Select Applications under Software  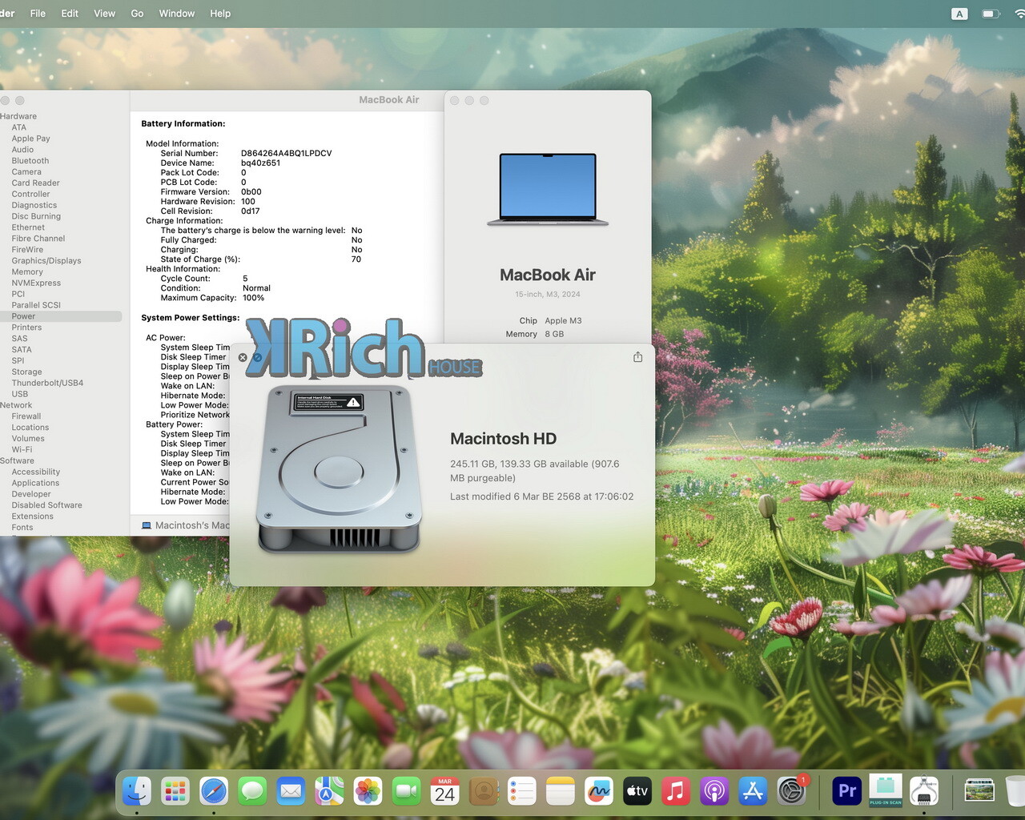point(35,483)
